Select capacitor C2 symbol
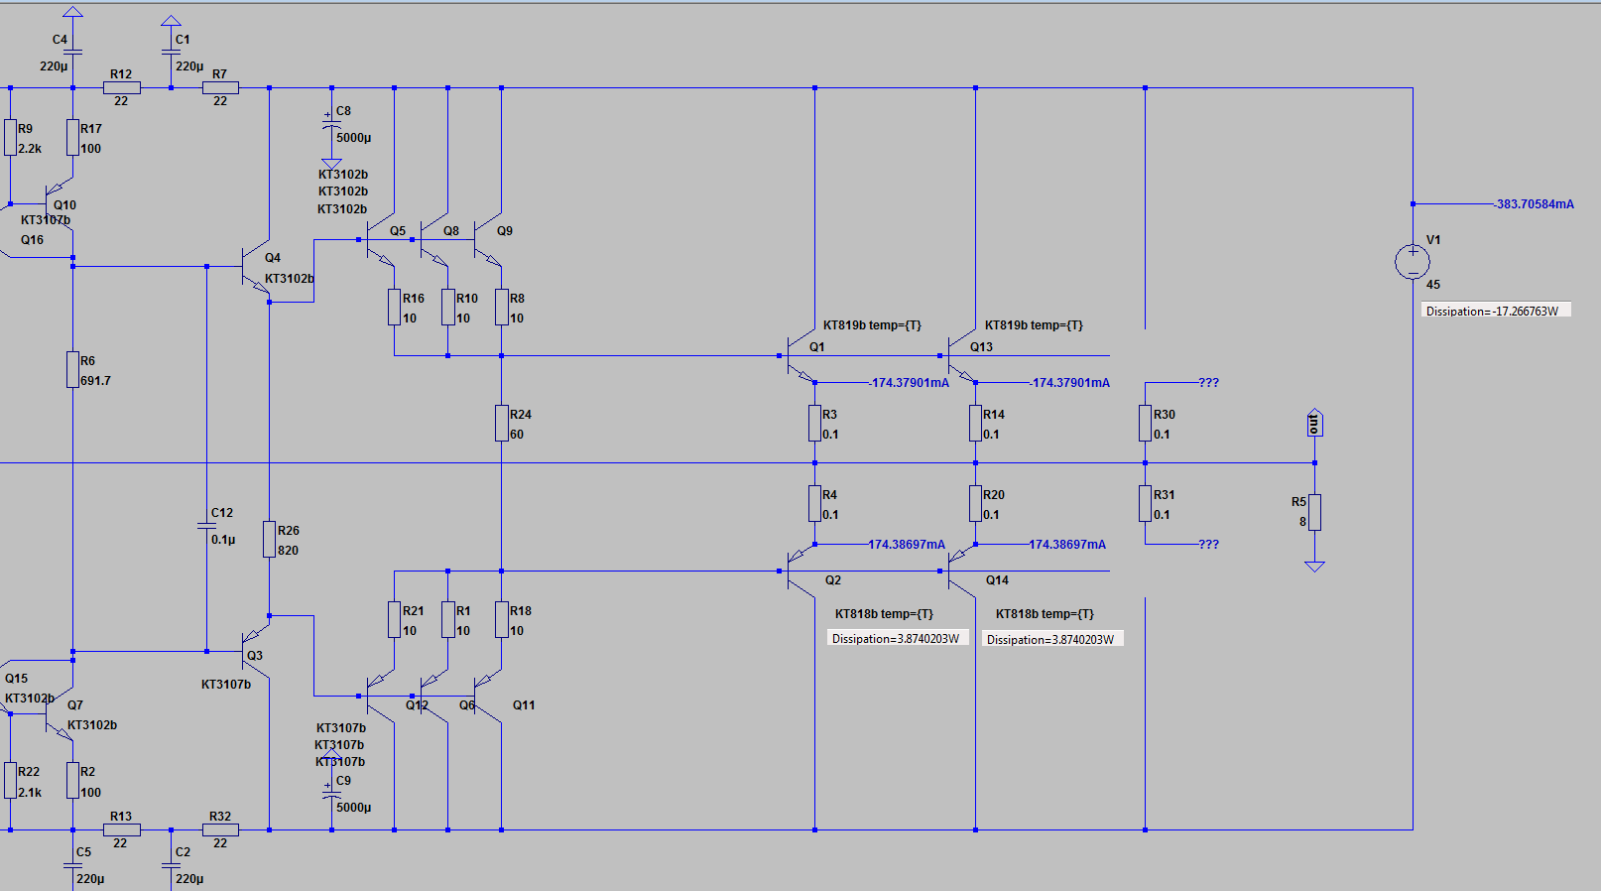1601x891 pixels. (x=171, y=865)
